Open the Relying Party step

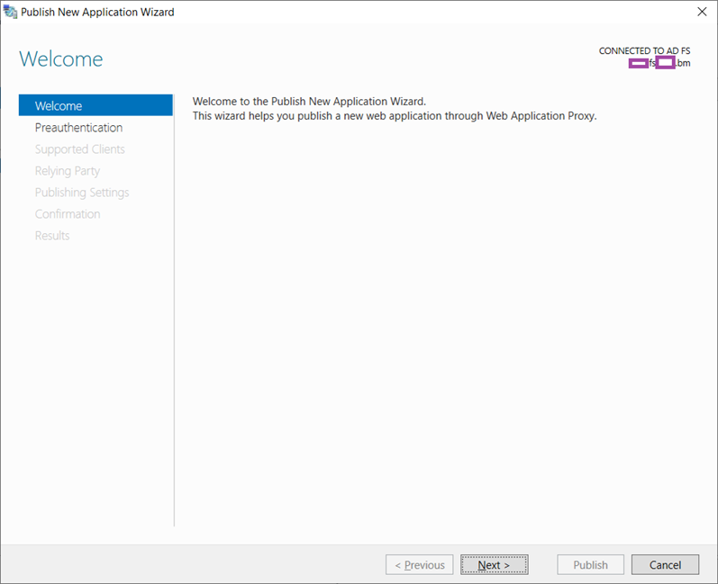point(68,171)
